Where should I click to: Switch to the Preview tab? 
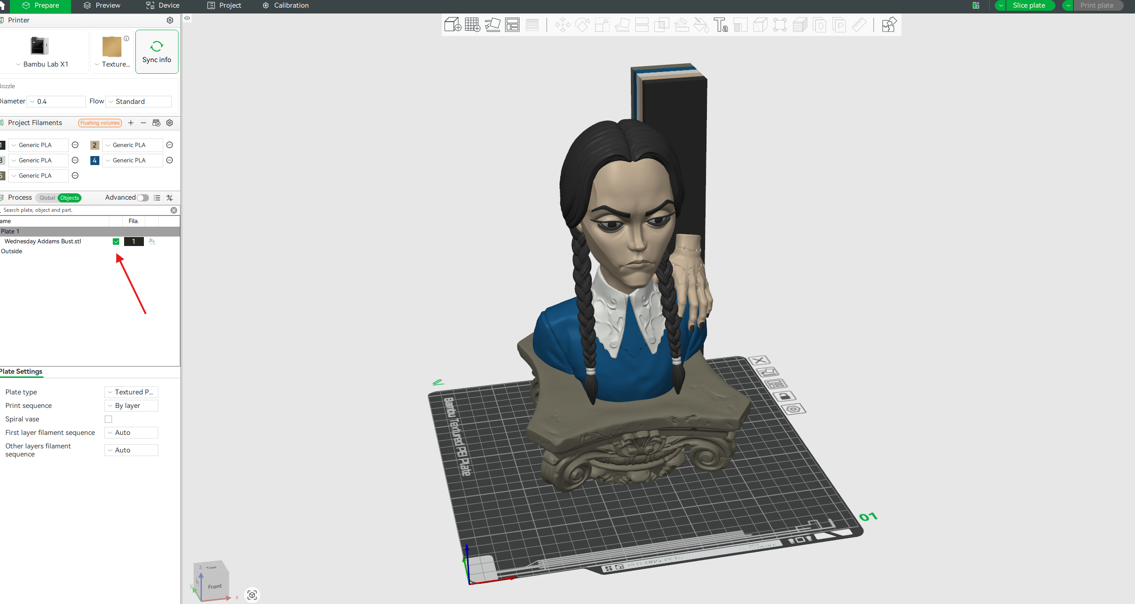tap(102, 5)
